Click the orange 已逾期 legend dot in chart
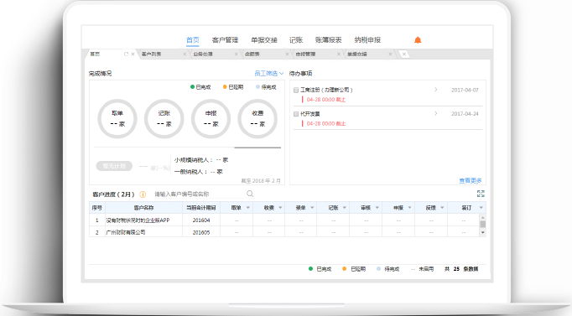 [x=225, y=86]
